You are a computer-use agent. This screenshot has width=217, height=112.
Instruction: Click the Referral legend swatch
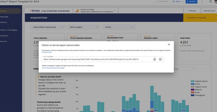point(193,90)
